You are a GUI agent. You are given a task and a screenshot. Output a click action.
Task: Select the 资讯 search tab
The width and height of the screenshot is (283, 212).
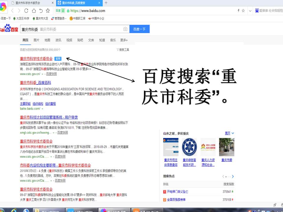coord(58,40)
